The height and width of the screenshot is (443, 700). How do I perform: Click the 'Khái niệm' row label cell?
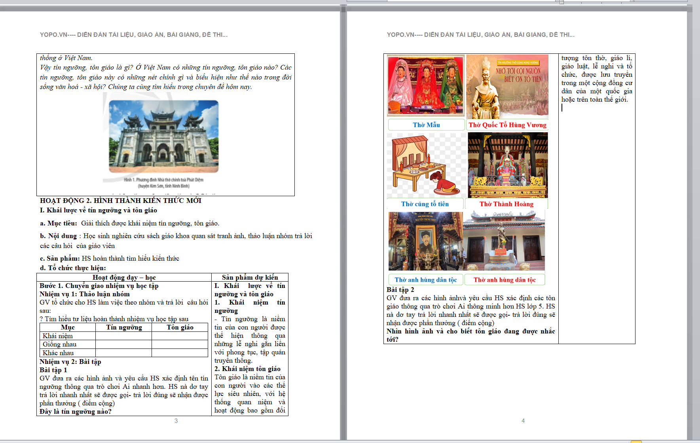(68, 336)
